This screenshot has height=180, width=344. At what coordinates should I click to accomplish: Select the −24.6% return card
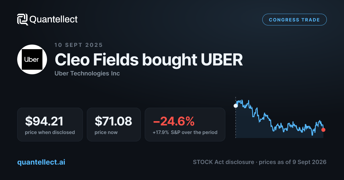pos(185,124)
